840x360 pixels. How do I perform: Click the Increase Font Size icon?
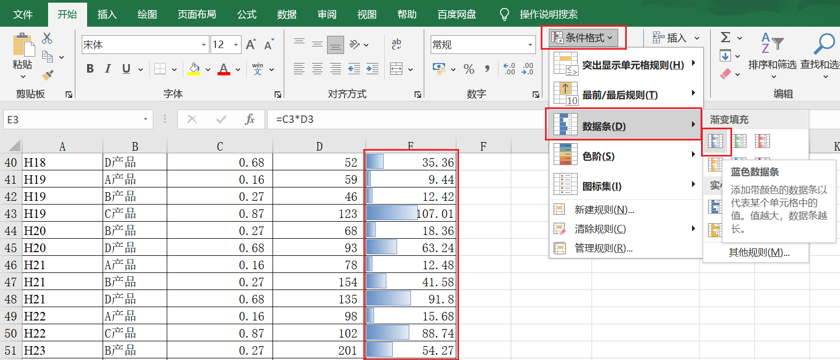click(x=251, y=45)
